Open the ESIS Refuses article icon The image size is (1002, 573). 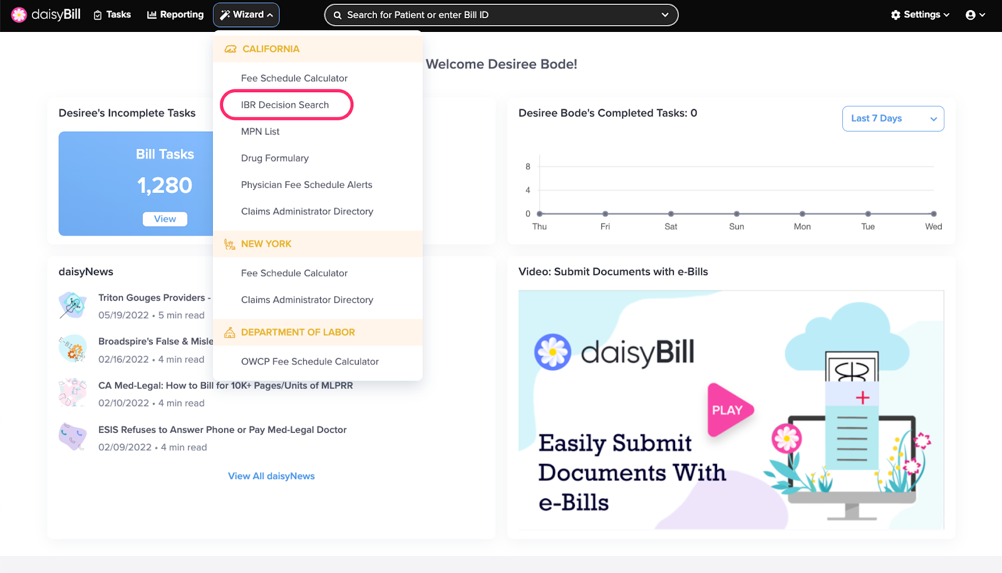click(73, 436)
